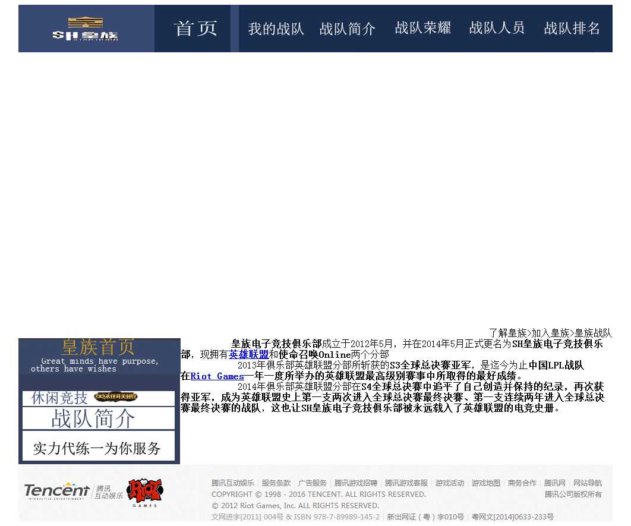Navigate to 战队排名 in top menu
631x526 pixels.
pos(572,28)
